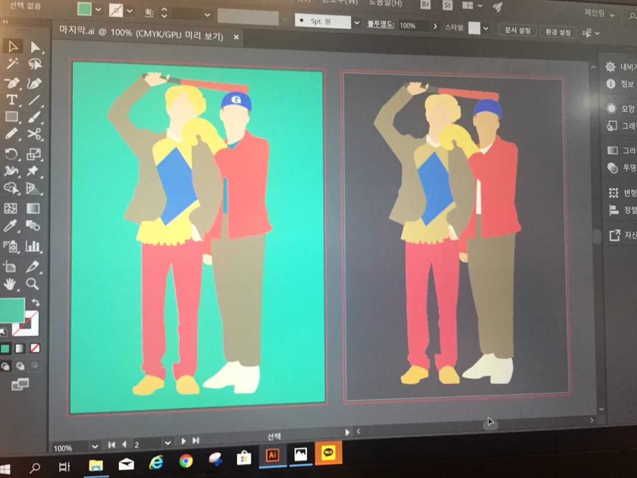Select the 마지막.ai document tab

pyautogui.click(x=141, y=33)
